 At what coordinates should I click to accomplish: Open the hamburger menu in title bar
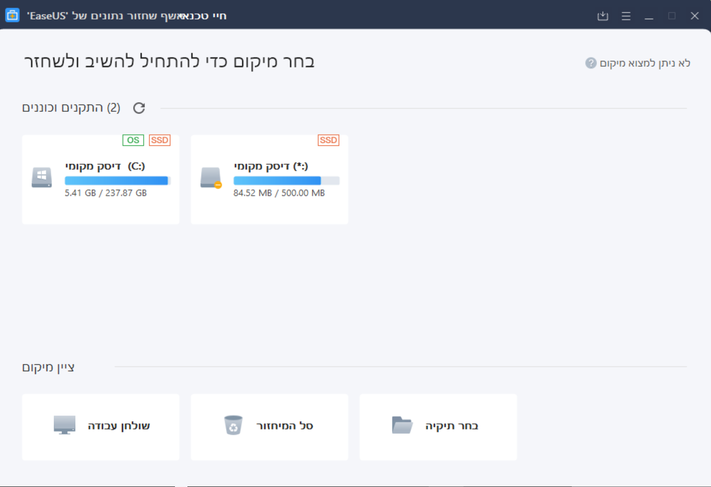tap(626, 16)
